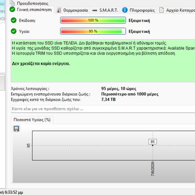Select the Ποσοστά Υγείας (%) chart tab
This screenshot has width=195, height=195.
click(32, 120)
